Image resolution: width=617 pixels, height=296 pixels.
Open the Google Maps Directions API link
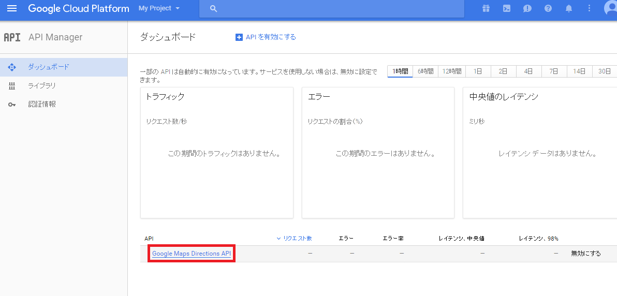click(192, 254)
